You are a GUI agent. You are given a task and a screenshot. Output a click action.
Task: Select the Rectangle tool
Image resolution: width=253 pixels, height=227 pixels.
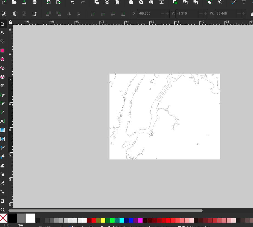click(x=2, y=51)
